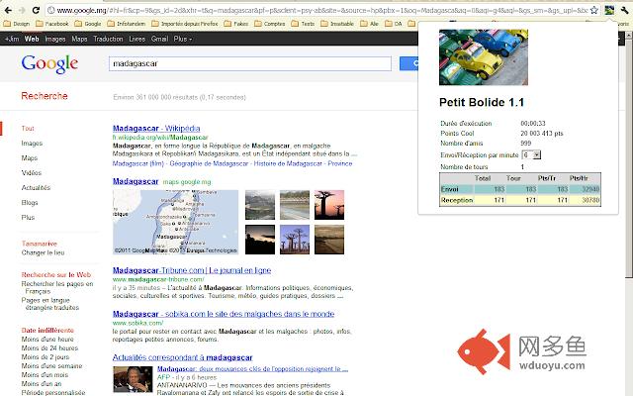Click the Envoi row in stats table
Viewport: 633px width, 396px height.
(520, 189)
